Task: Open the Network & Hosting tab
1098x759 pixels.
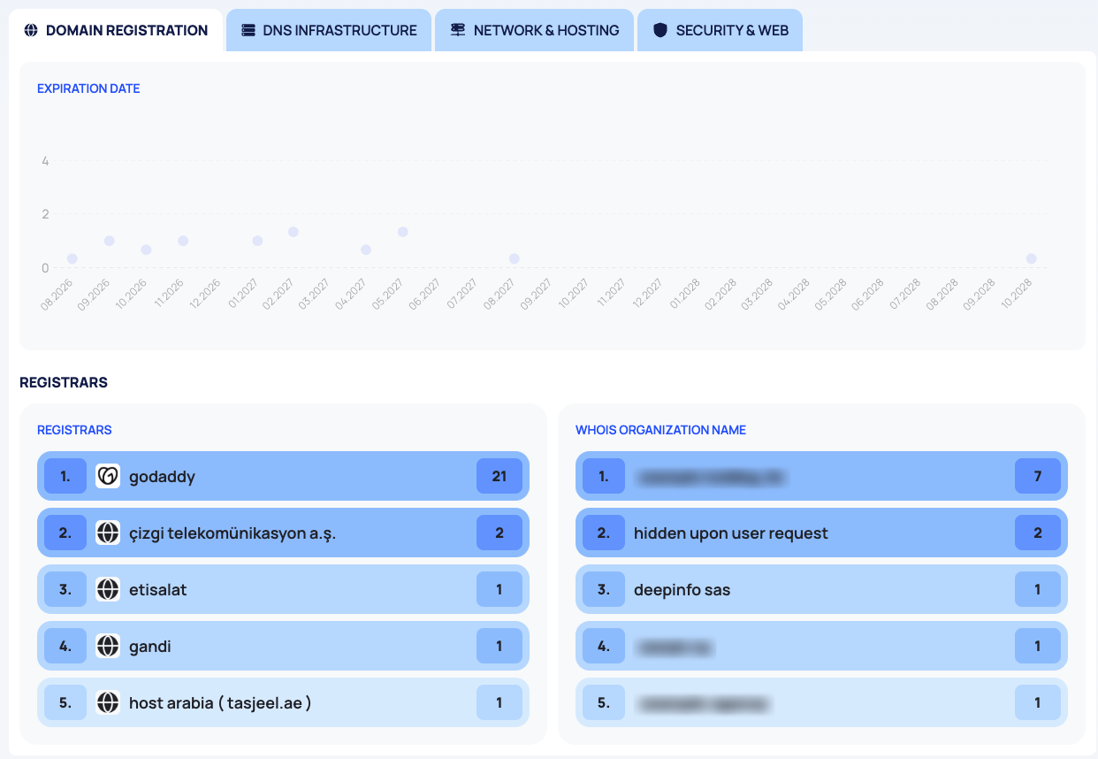Action: pos(534,30)
